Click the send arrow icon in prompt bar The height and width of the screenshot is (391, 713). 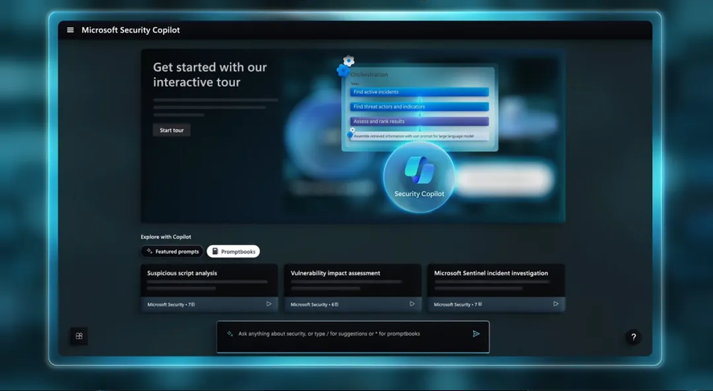pyautogui.click(x=476, y=334)
